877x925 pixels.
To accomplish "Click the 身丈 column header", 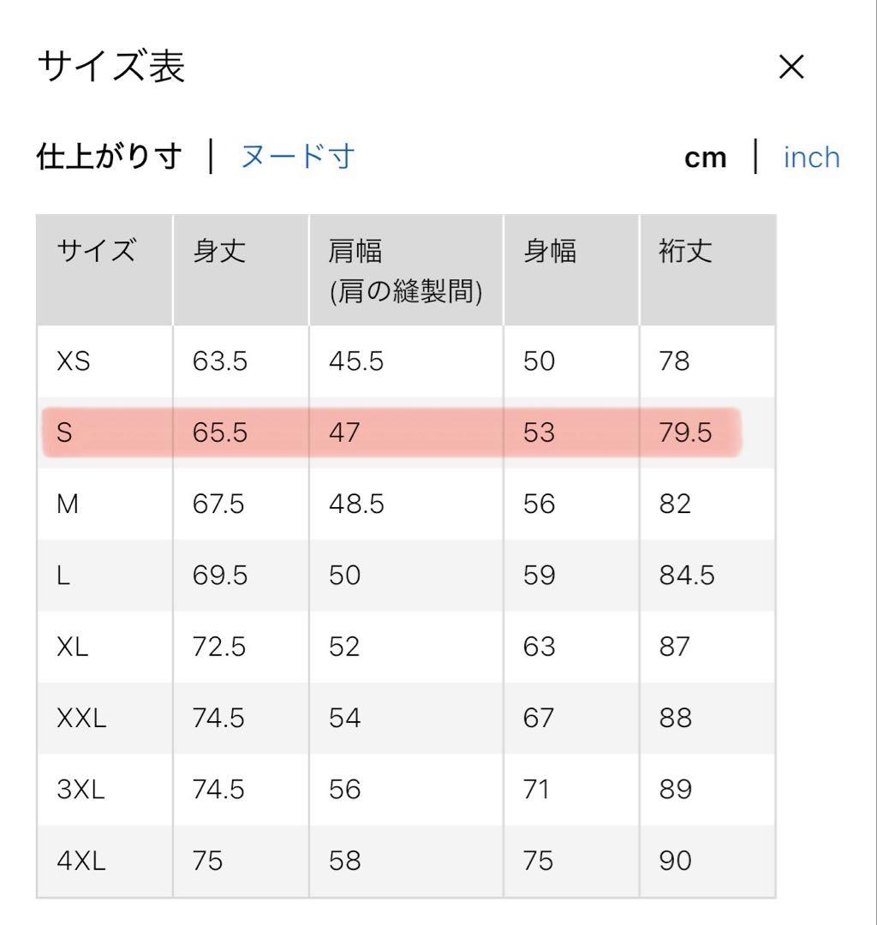I will (x=219, y=251).
